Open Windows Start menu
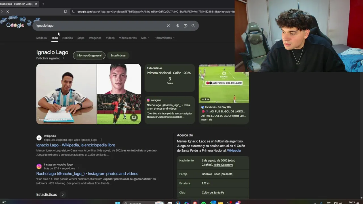The image size is (363, 204). (x=117, y=203)
